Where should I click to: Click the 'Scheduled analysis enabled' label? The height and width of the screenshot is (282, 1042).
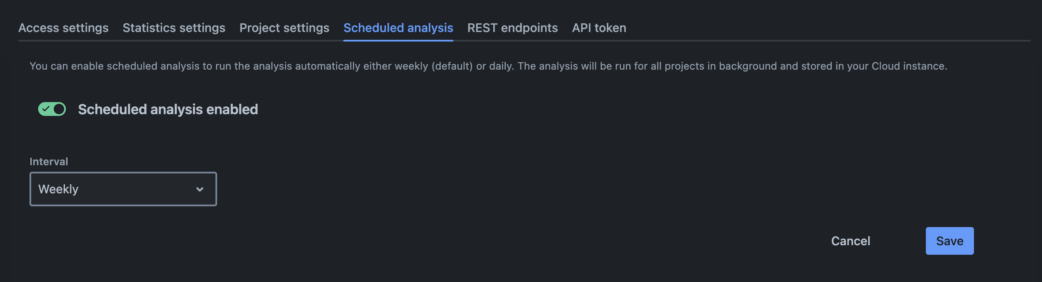(168, 109)
